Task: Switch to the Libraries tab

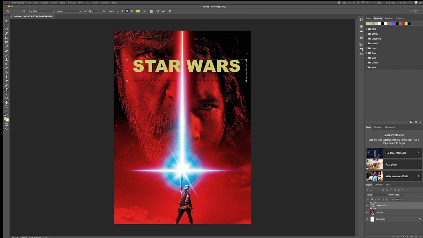Action: (378, 127)
